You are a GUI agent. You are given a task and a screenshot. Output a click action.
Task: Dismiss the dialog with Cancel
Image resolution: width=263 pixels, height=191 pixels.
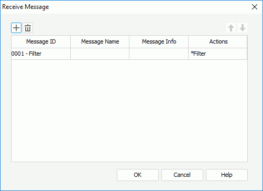pos(182,175)
